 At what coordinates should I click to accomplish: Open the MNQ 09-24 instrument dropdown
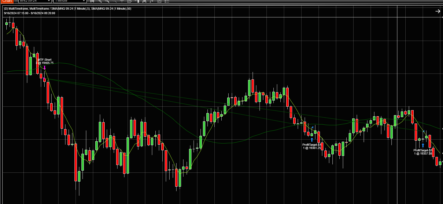coord(34,1)
